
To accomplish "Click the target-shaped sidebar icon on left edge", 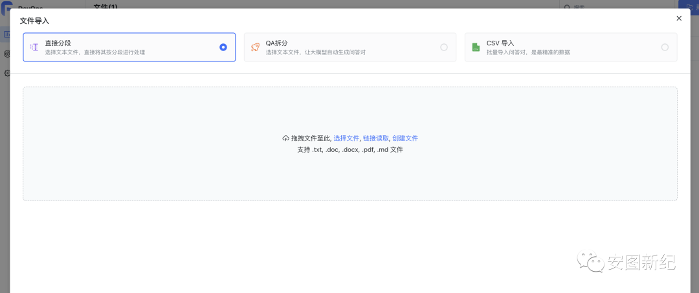I will 6,54.
